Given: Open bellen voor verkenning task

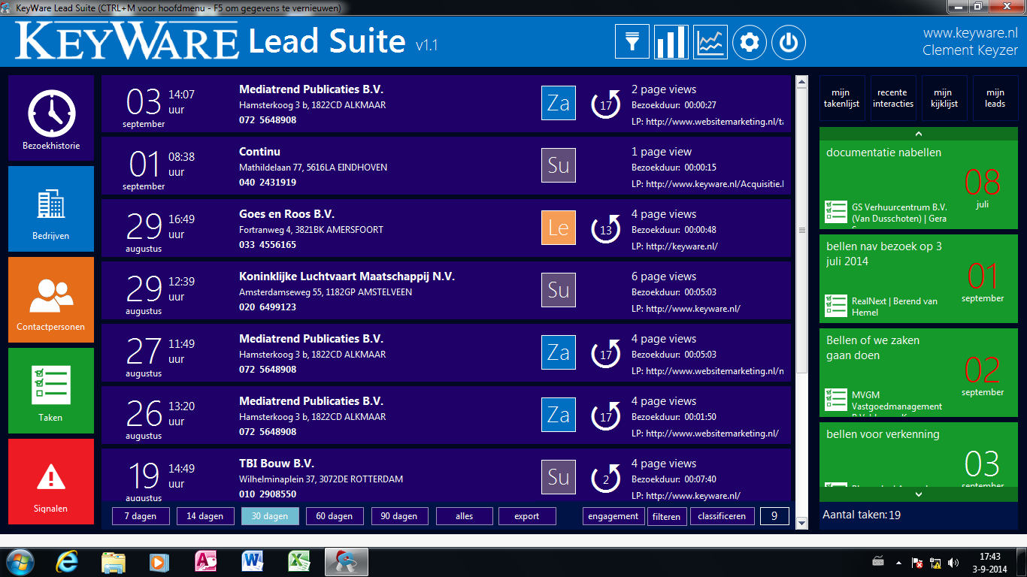Looking at the screenshot, I should 918,455.
